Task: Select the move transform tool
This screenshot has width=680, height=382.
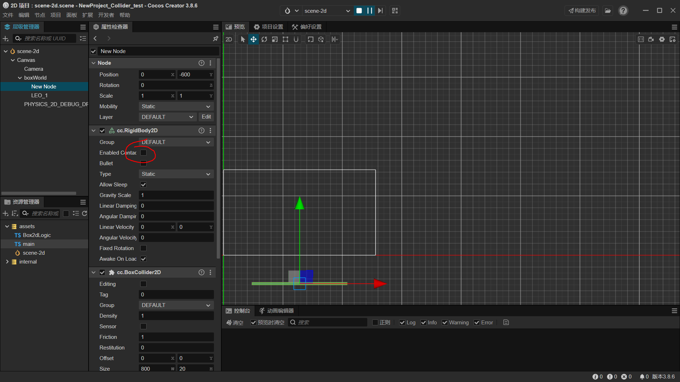Action: point(254,39)
